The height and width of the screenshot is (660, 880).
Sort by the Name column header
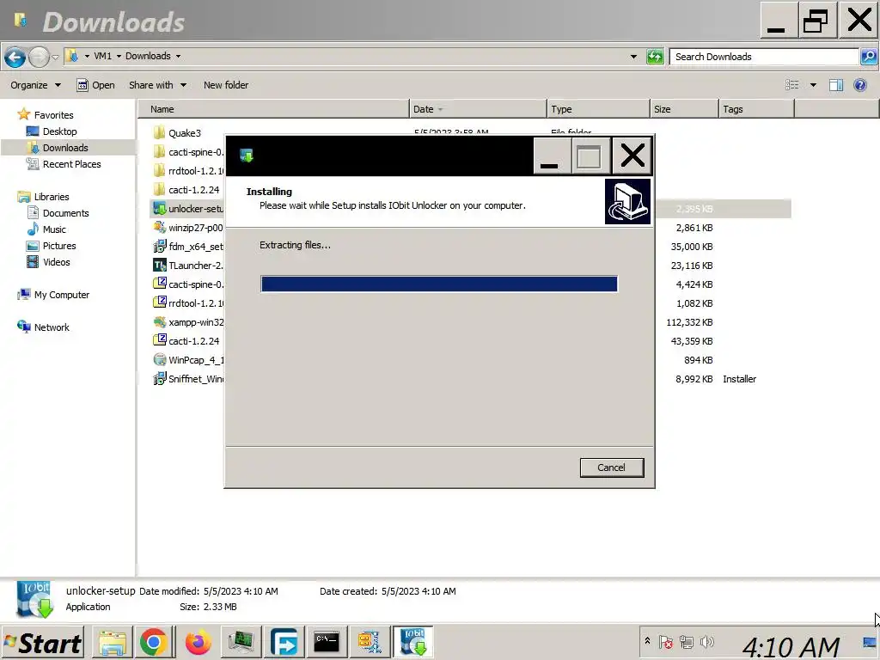(x=274, y=109)
